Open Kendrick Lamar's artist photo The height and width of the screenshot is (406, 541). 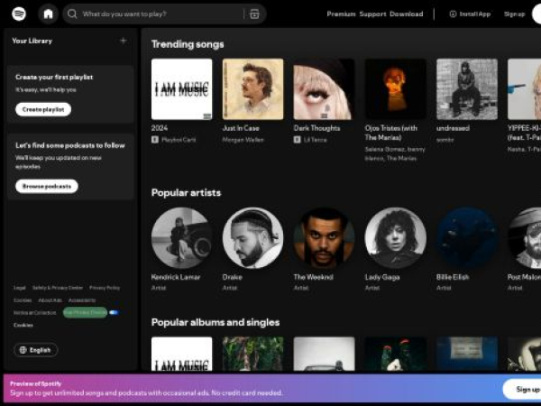click(x=182, y=238)
